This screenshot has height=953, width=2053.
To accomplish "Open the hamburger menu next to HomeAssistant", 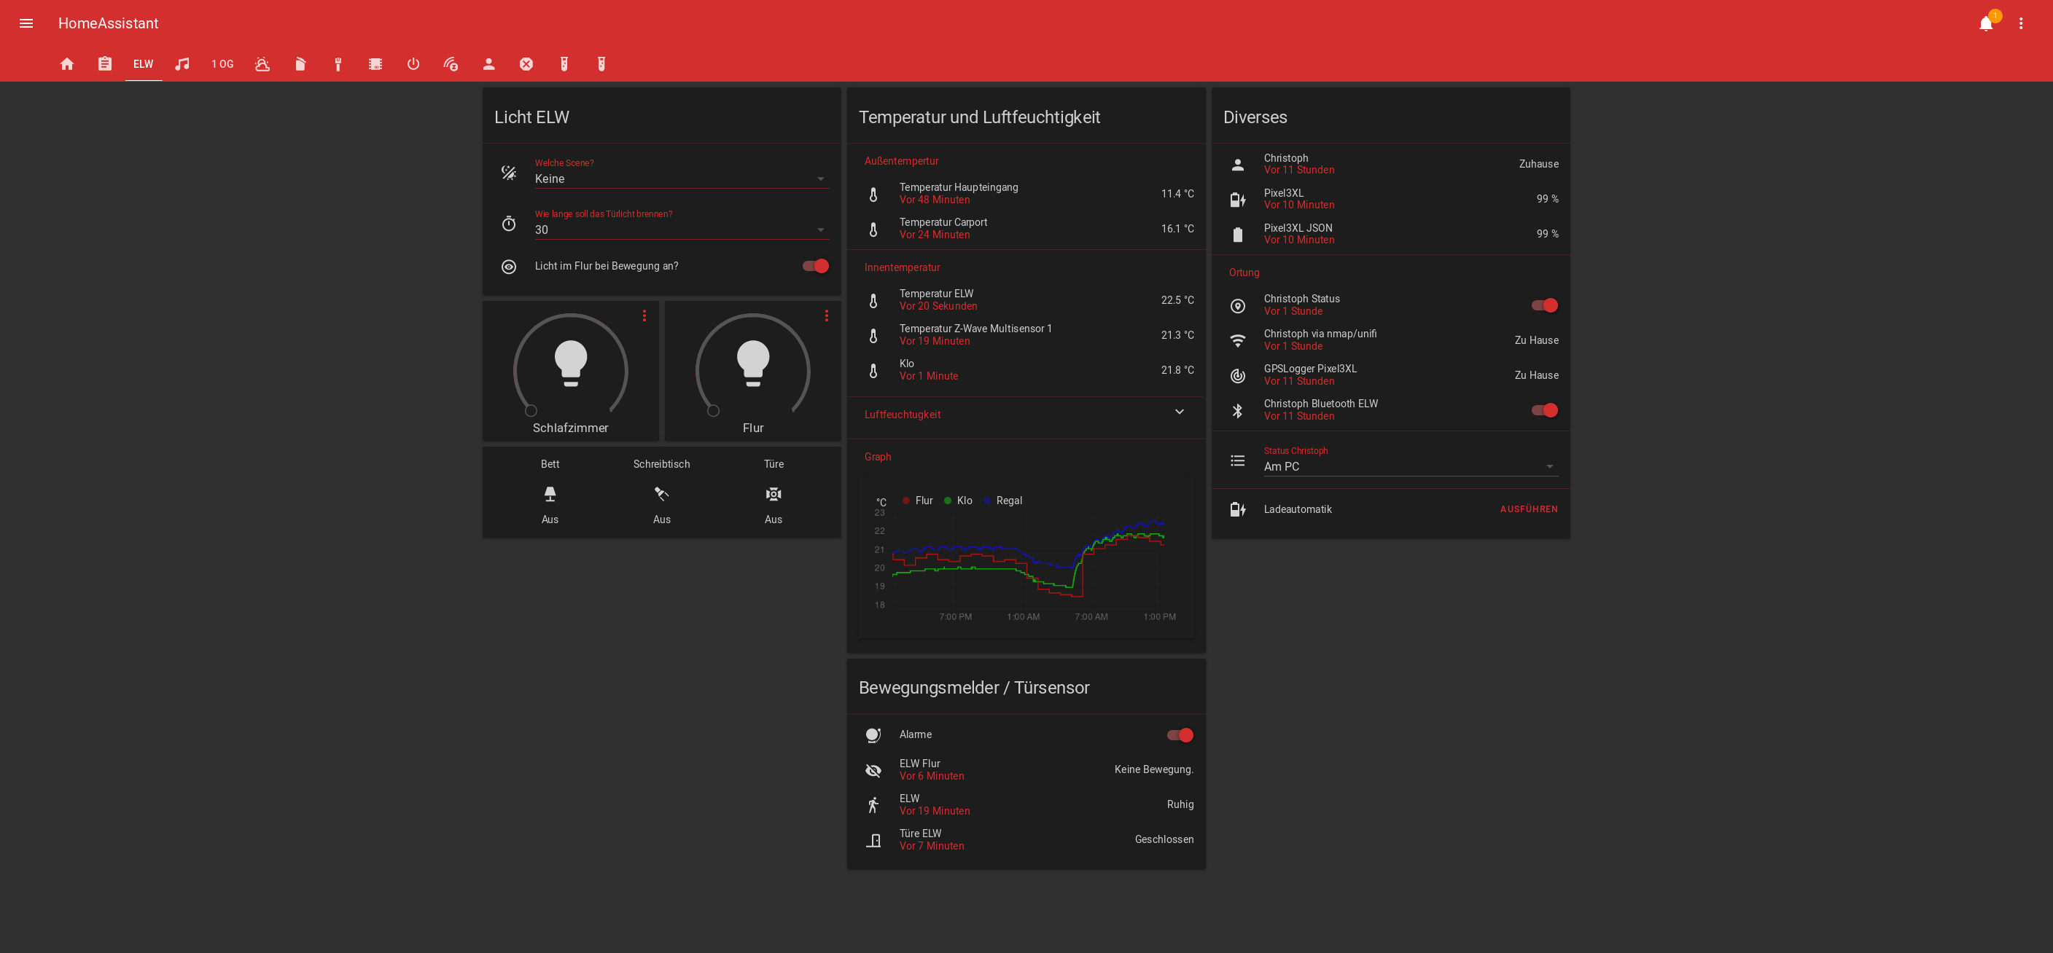I will [x=26, y=24].
